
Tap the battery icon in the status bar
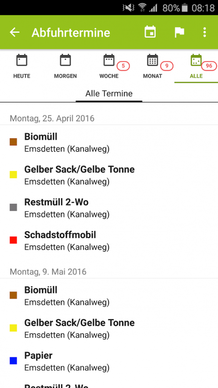click(x=185, y=8)
